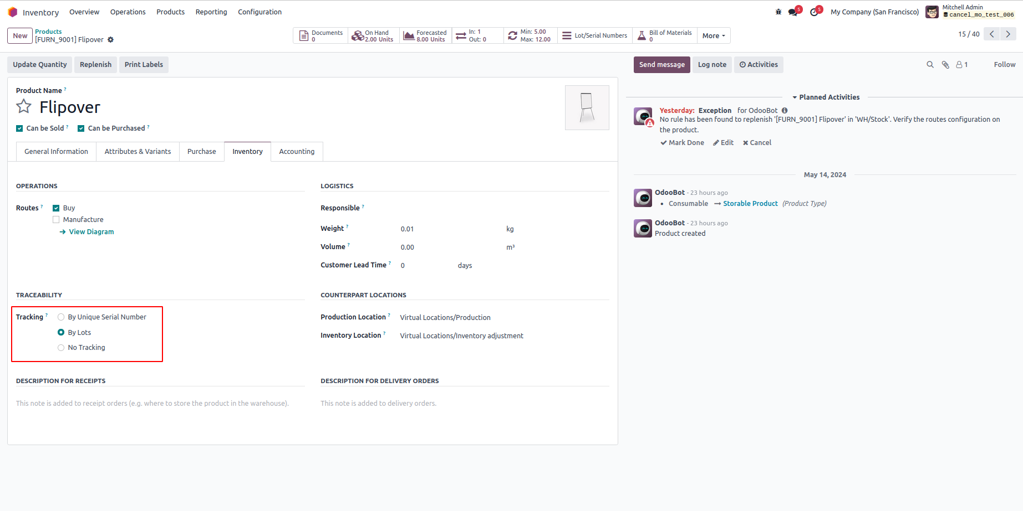
Task: Open the debug bug icon in top bar
Action: pos(778,12)
